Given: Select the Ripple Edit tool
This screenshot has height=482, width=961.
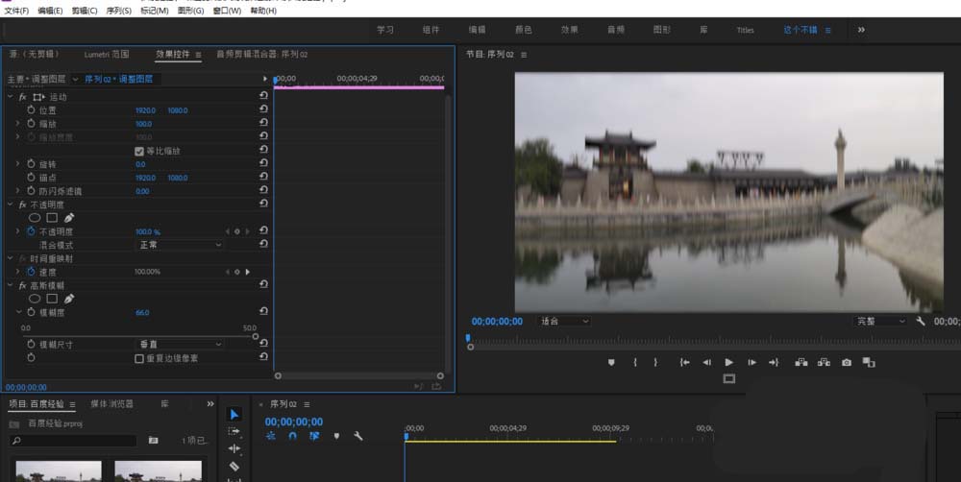Looking at the screenshot, I should pyautogui.click(x=234, y=448).
